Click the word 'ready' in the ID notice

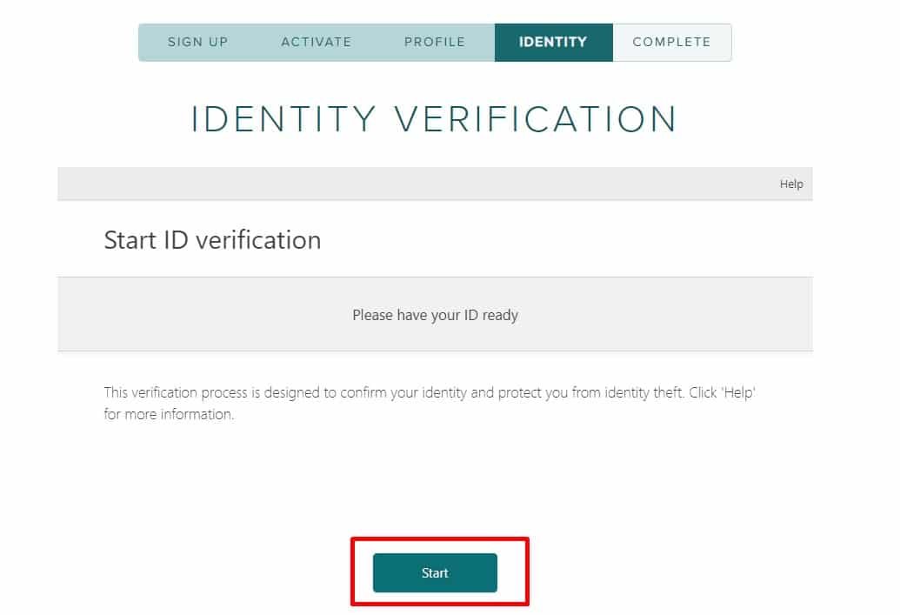click(x=500, y=315)
